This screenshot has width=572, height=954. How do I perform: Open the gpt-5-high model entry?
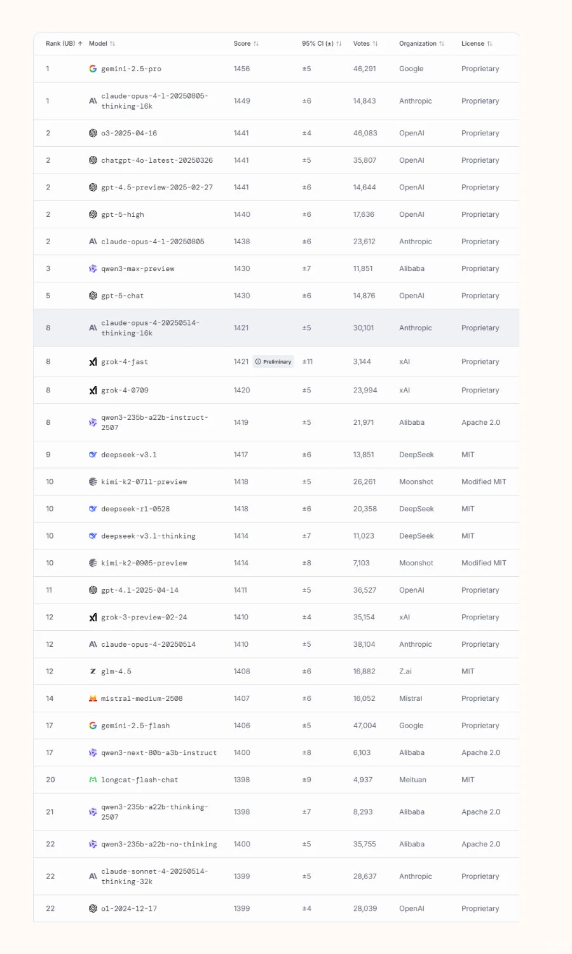(x=123, y=215)
